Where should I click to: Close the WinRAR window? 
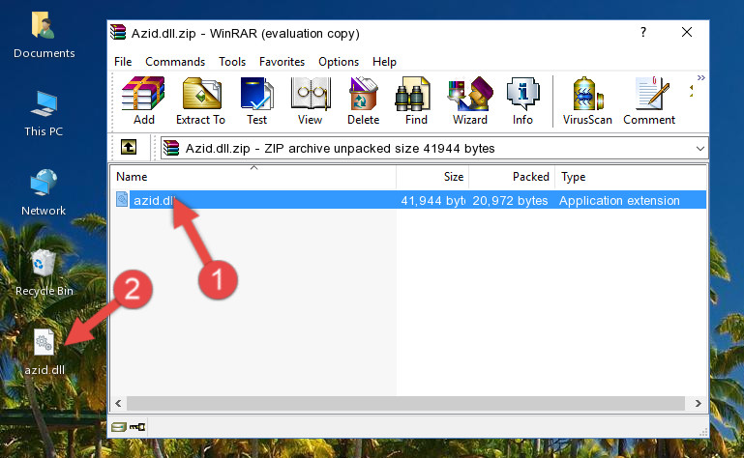[x=687, y=32]
